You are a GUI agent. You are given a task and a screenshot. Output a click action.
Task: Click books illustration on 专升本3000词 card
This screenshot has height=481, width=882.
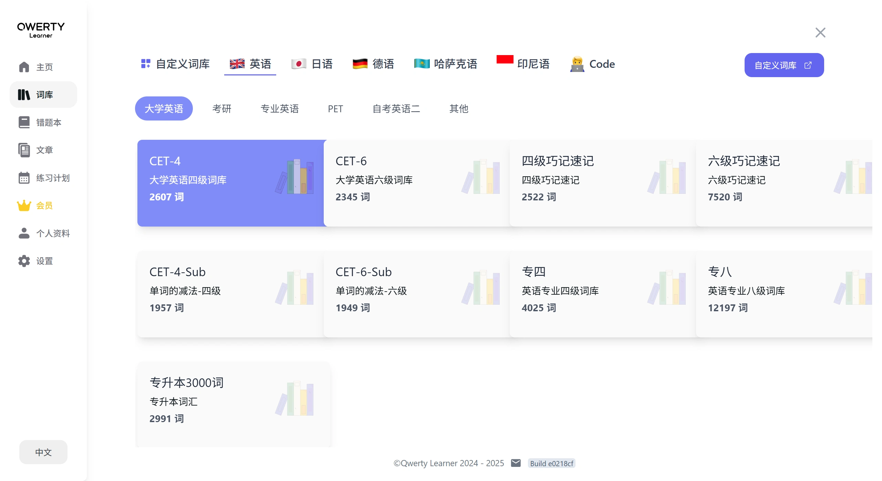pyautogui.click(x=294, y=398)
